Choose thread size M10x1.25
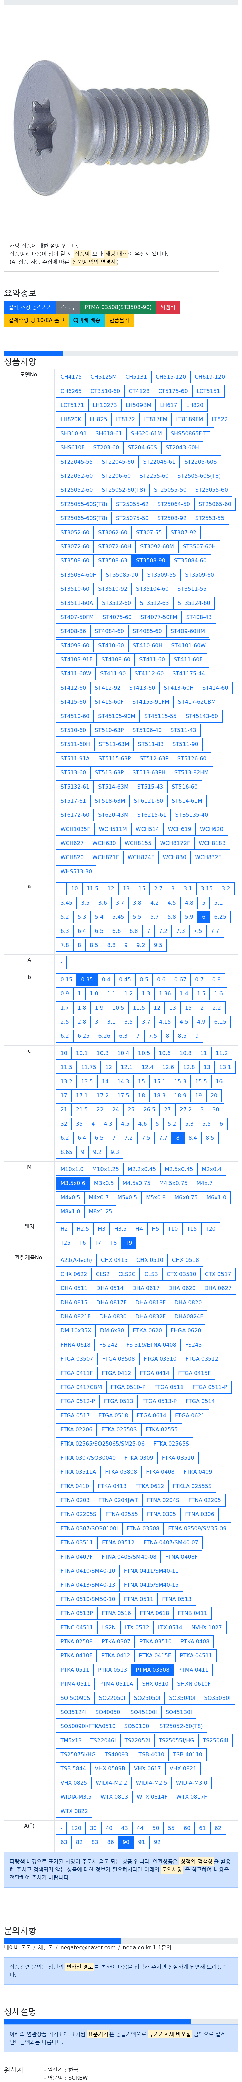This screenshot has width=242, height=2082. pyautogui.click(x=105, y=1169)
